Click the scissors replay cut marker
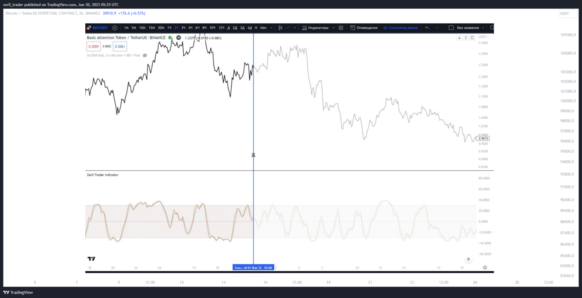 253,155
